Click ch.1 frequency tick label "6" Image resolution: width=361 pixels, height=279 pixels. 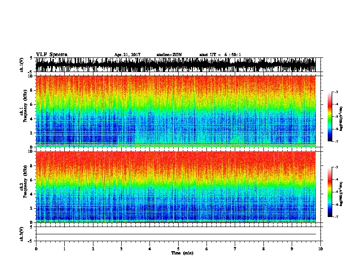click(32, 104)
